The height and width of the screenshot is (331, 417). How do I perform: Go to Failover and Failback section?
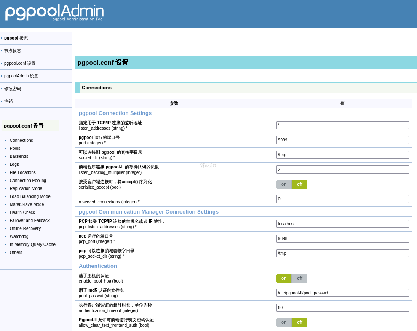[x=30, y=220]
